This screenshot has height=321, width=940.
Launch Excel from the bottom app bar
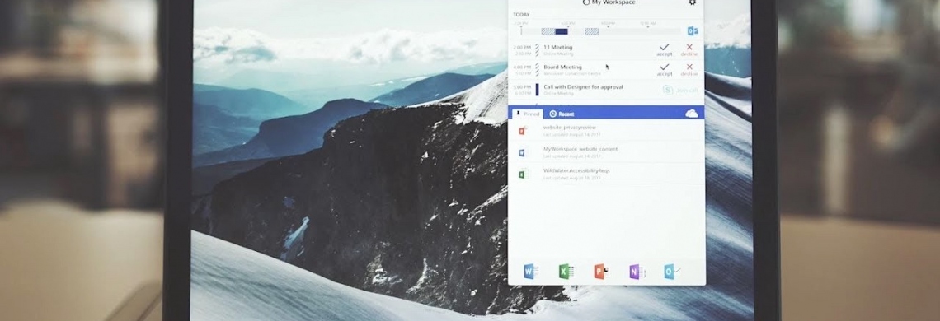pyautogui.click(x=566, y=272)
